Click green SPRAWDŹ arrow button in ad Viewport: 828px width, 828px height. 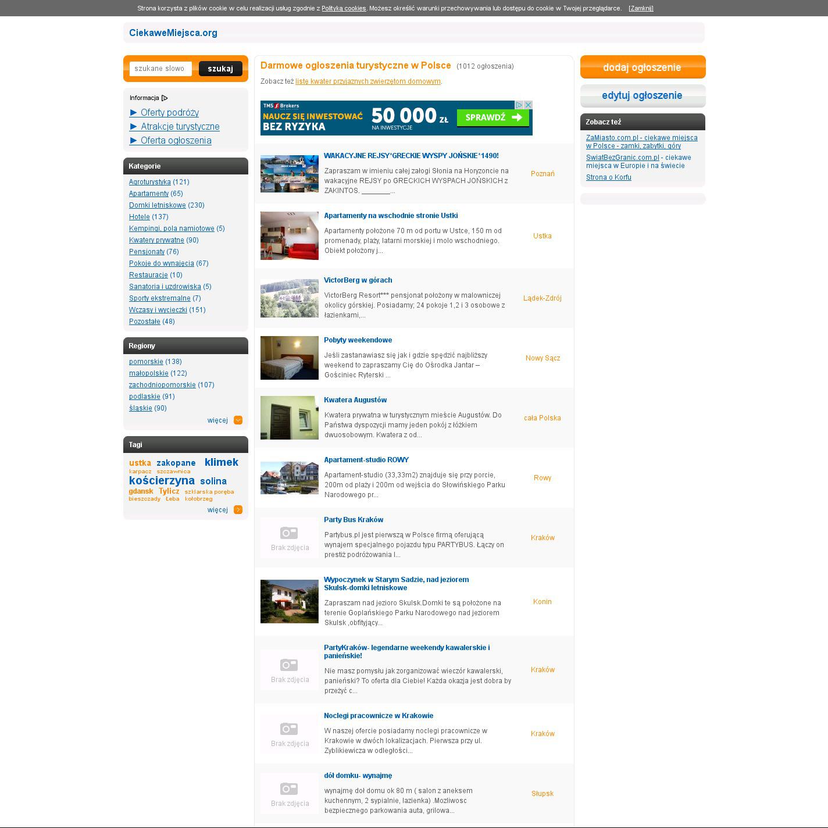493,117
